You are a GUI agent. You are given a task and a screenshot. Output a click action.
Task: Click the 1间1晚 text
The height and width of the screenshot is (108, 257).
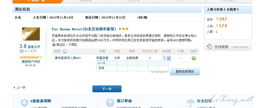click(142, 17)
